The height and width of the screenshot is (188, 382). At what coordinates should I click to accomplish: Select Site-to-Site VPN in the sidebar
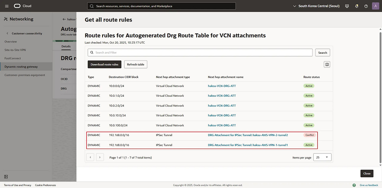pos(15,50)
